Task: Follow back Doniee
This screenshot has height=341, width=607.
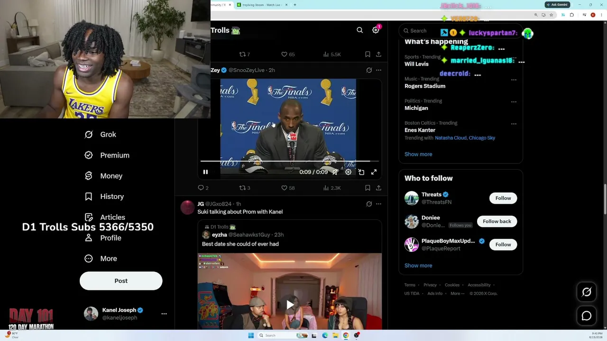Action: tap(497, 221)
